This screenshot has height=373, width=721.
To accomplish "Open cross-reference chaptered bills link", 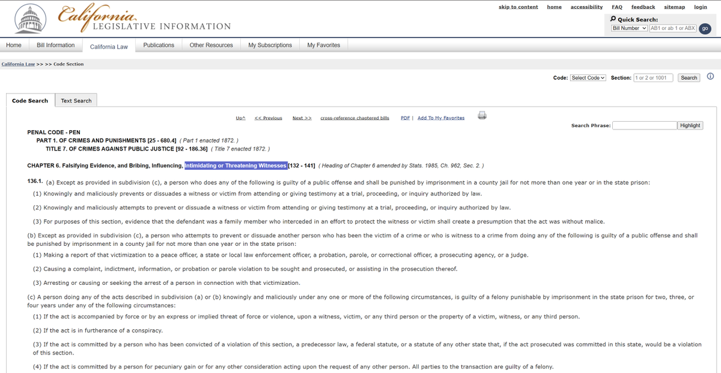I will click(354, 118).
